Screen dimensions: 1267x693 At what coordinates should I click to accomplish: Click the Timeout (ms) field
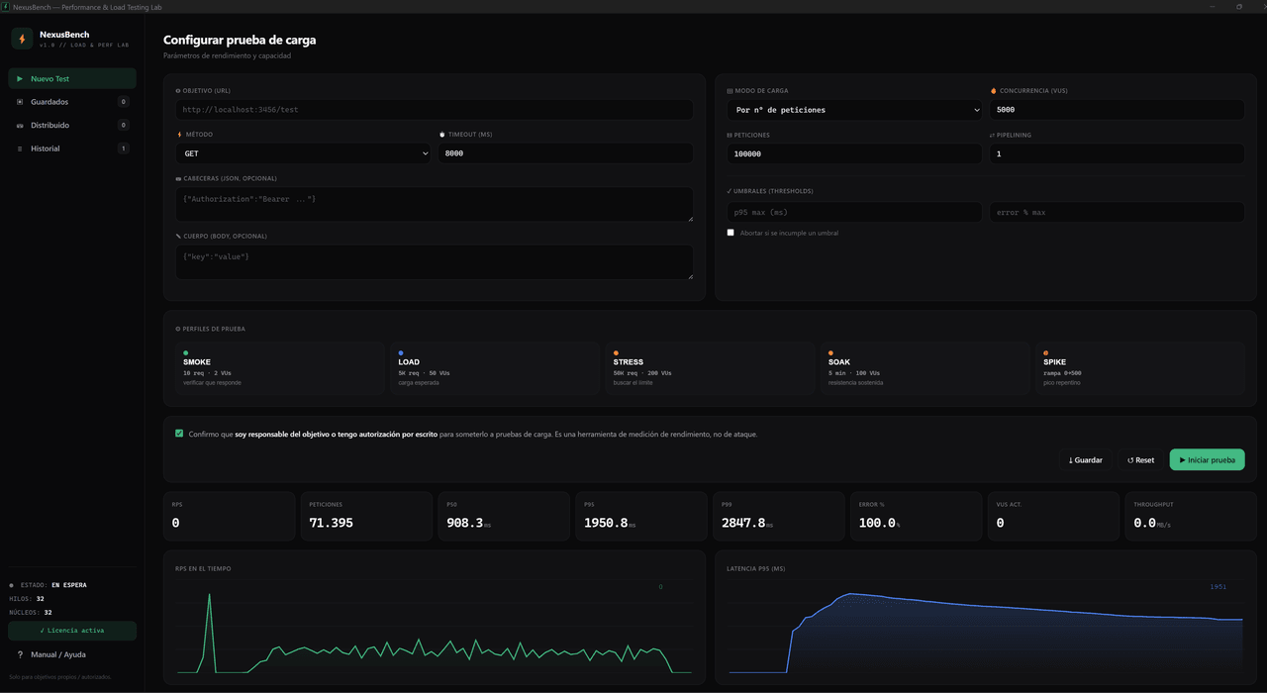point(565,153)
